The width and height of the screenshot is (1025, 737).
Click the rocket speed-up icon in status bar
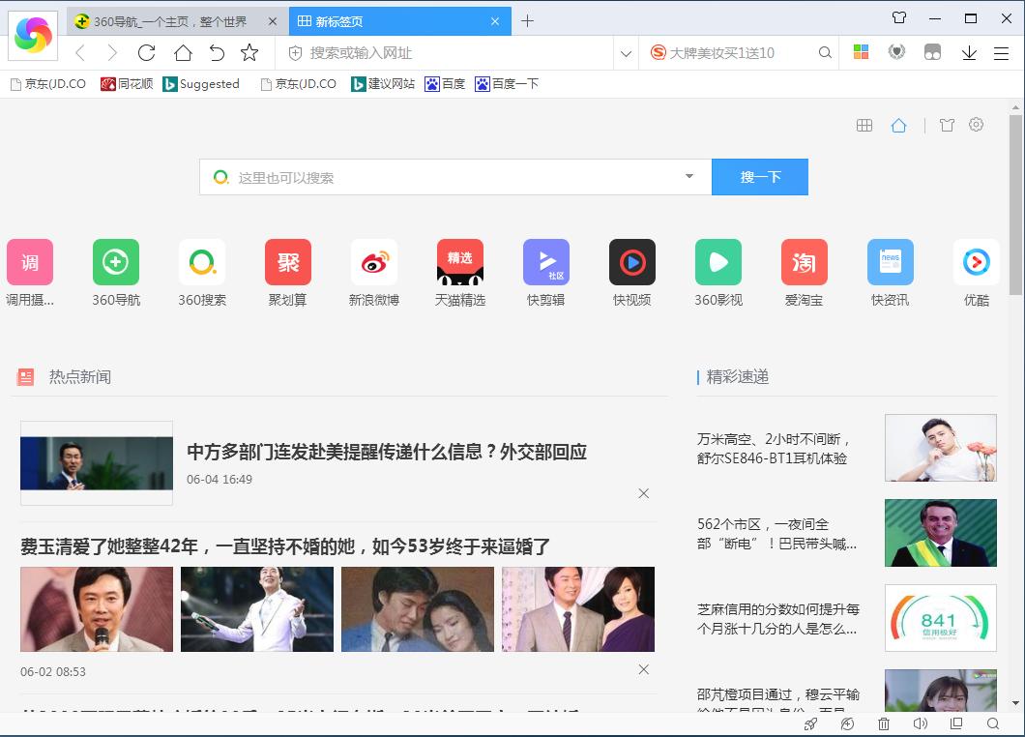point(810,723)
